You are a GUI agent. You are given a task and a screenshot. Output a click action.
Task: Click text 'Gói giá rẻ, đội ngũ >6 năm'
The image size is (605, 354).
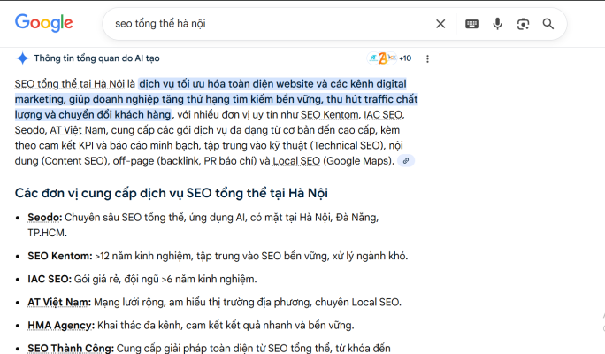point(134,279)
